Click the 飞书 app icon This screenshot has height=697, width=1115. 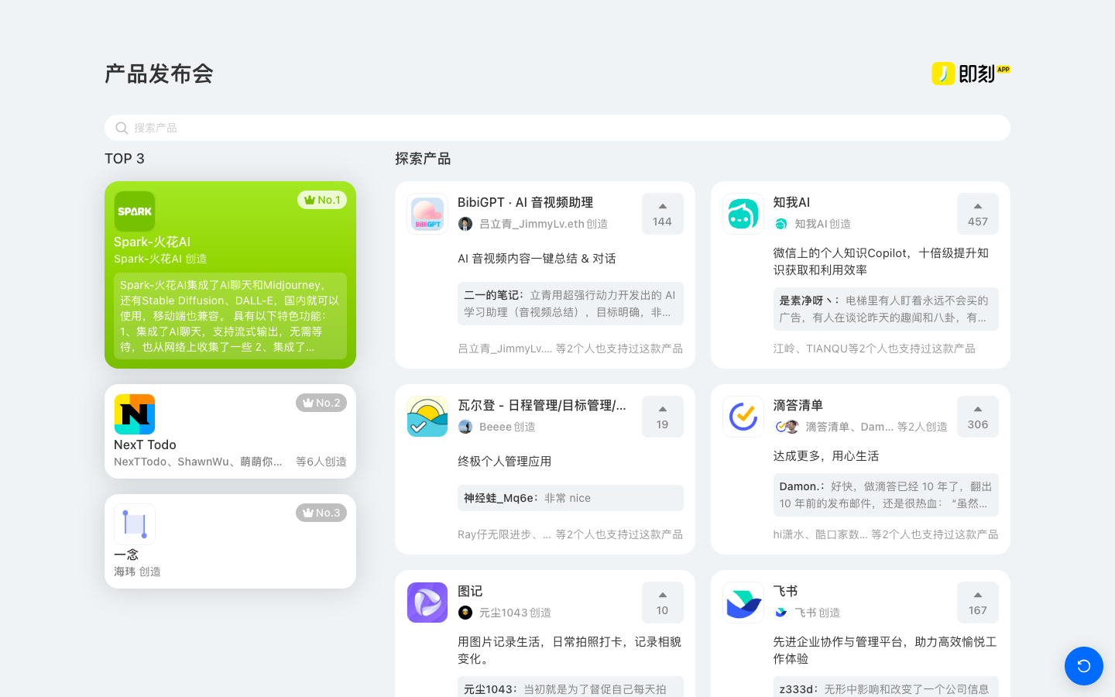point(743,602)
